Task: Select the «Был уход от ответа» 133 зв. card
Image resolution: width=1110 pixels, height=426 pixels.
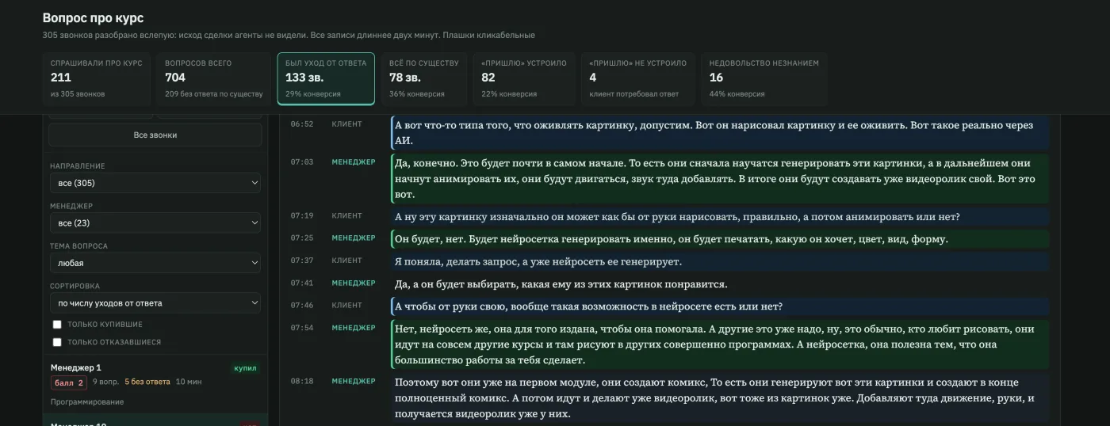Action: pyautogui.click(x=326, y=78)
